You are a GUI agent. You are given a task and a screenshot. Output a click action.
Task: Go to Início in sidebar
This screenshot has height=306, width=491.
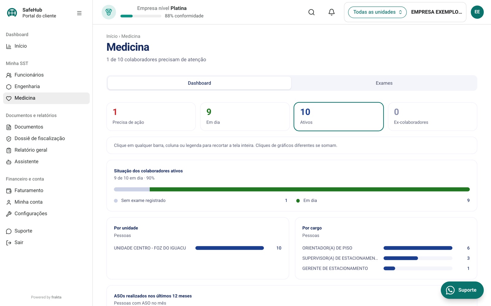point(46,46)
